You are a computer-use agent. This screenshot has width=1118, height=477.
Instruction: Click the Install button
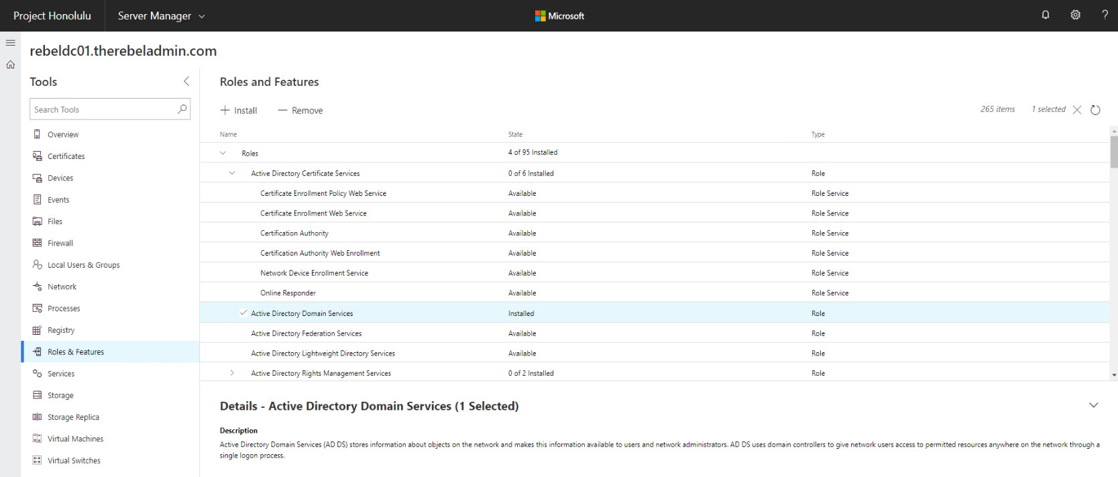point(239,110)
